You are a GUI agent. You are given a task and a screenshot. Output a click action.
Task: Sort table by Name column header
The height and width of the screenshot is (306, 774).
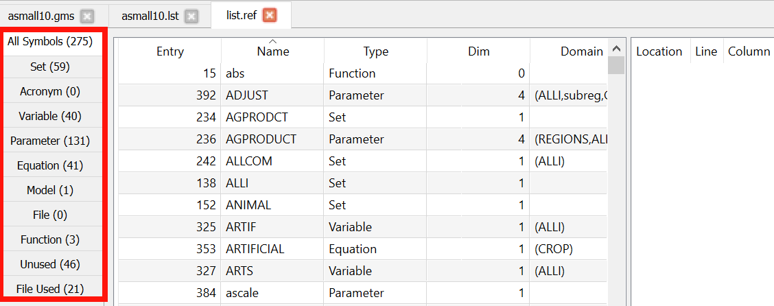pyautogui.click(x=272, y=51)
